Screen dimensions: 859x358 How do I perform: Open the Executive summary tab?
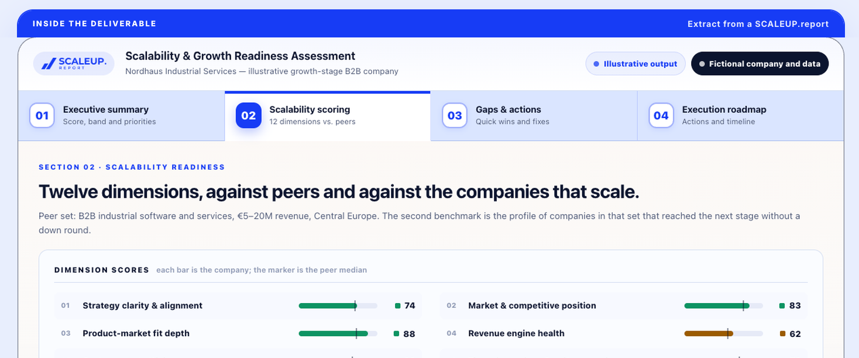coord(121,116)
